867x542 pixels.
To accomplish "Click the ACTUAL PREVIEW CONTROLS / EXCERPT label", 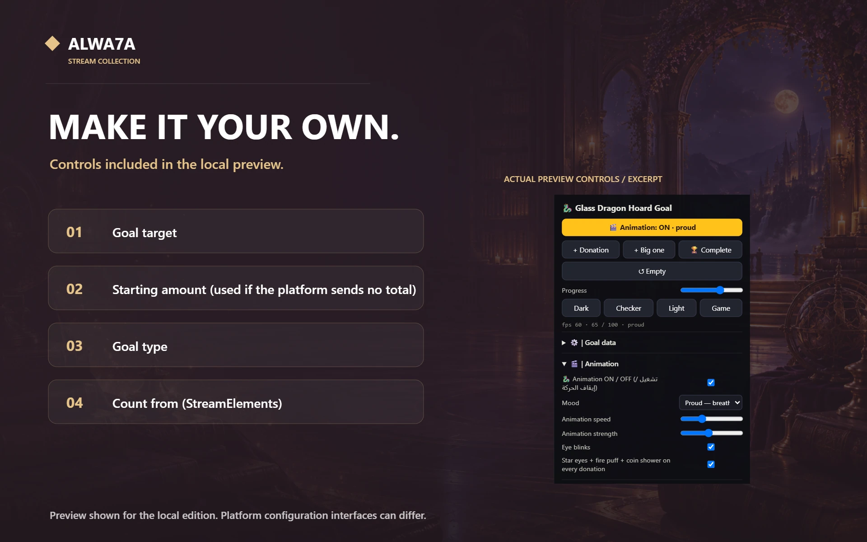I will click(583, 179).
